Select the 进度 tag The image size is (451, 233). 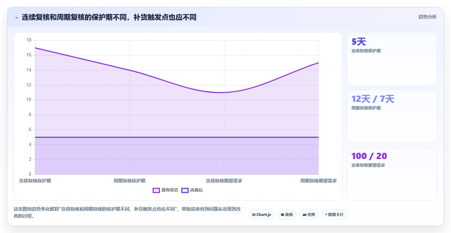click(x=309, y=215)
